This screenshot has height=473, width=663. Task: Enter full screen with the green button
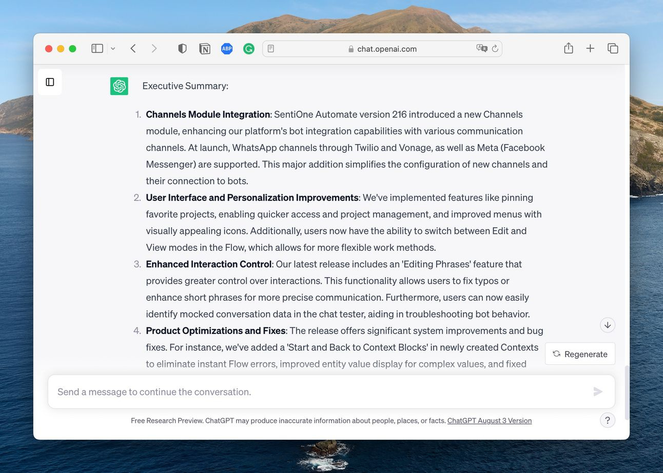(72, 49)
